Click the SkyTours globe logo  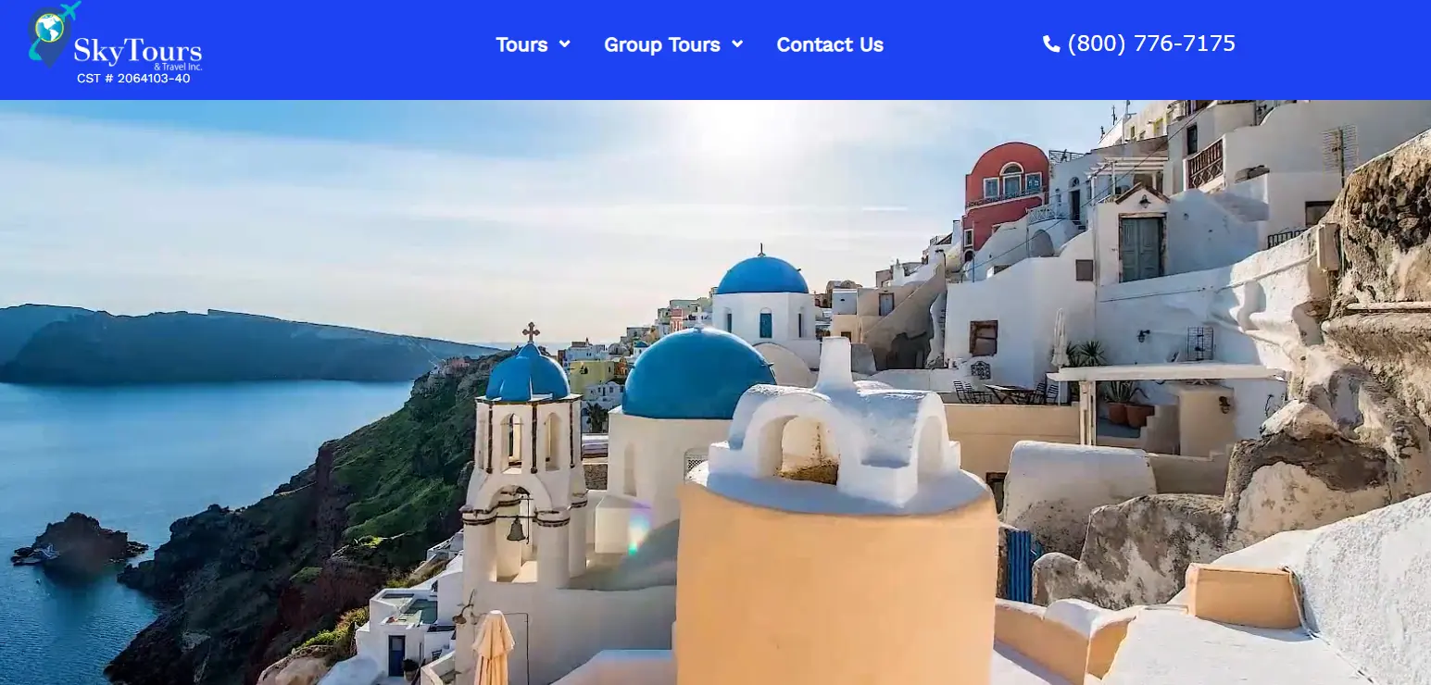(54, 34)
